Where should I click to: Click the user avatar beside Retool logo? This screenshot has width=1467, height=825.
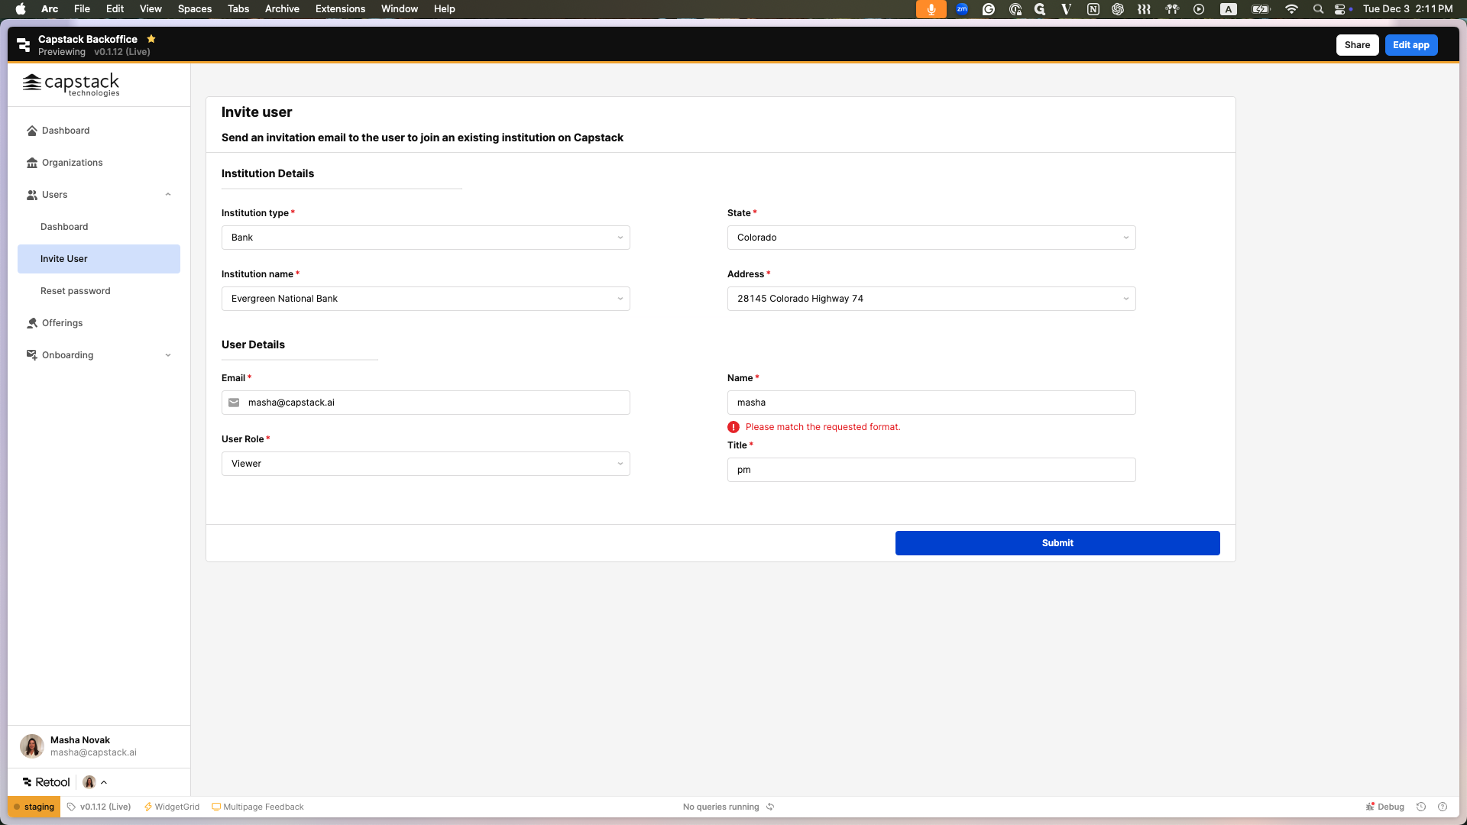[89, 782]
